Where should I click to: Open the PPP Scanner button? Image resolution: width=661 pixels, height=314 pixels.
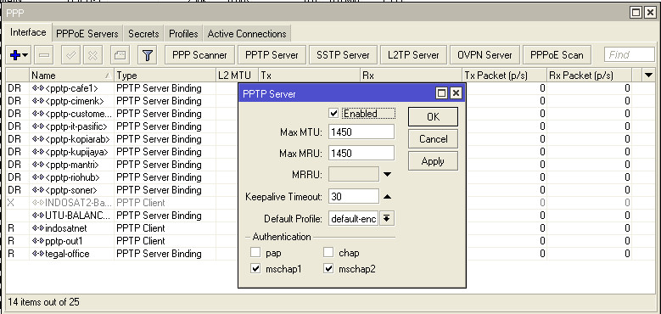click(x=199, y=55)
